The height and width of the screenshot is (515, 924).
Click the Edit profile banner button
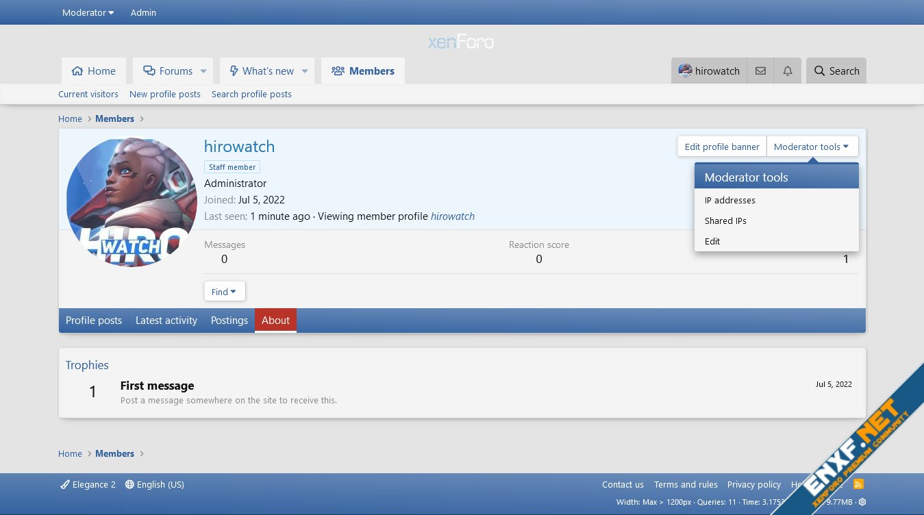(x=721, y=147)
